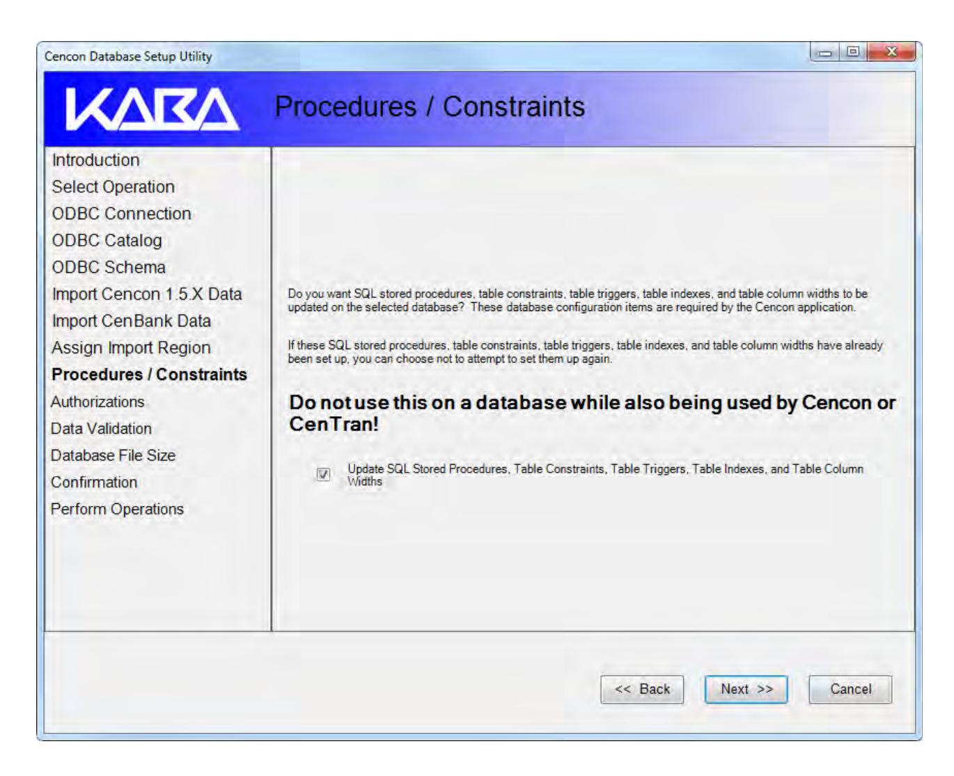Viewport: 954px width, 776px height.
Task: Go back with the << Back button
Action: click(642, 689)
